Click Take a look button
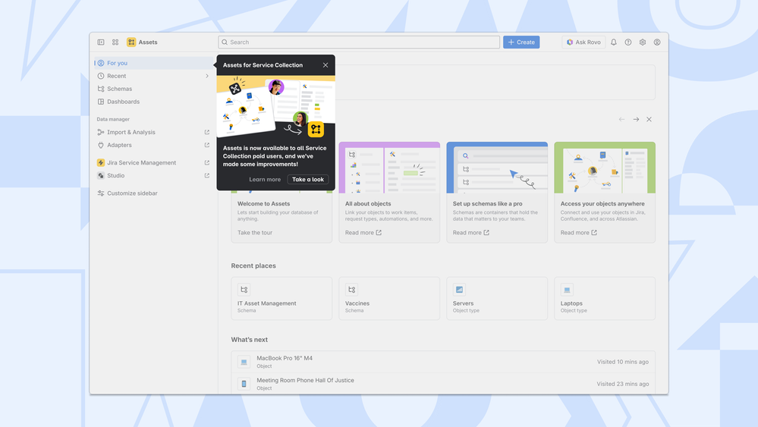 308,180
